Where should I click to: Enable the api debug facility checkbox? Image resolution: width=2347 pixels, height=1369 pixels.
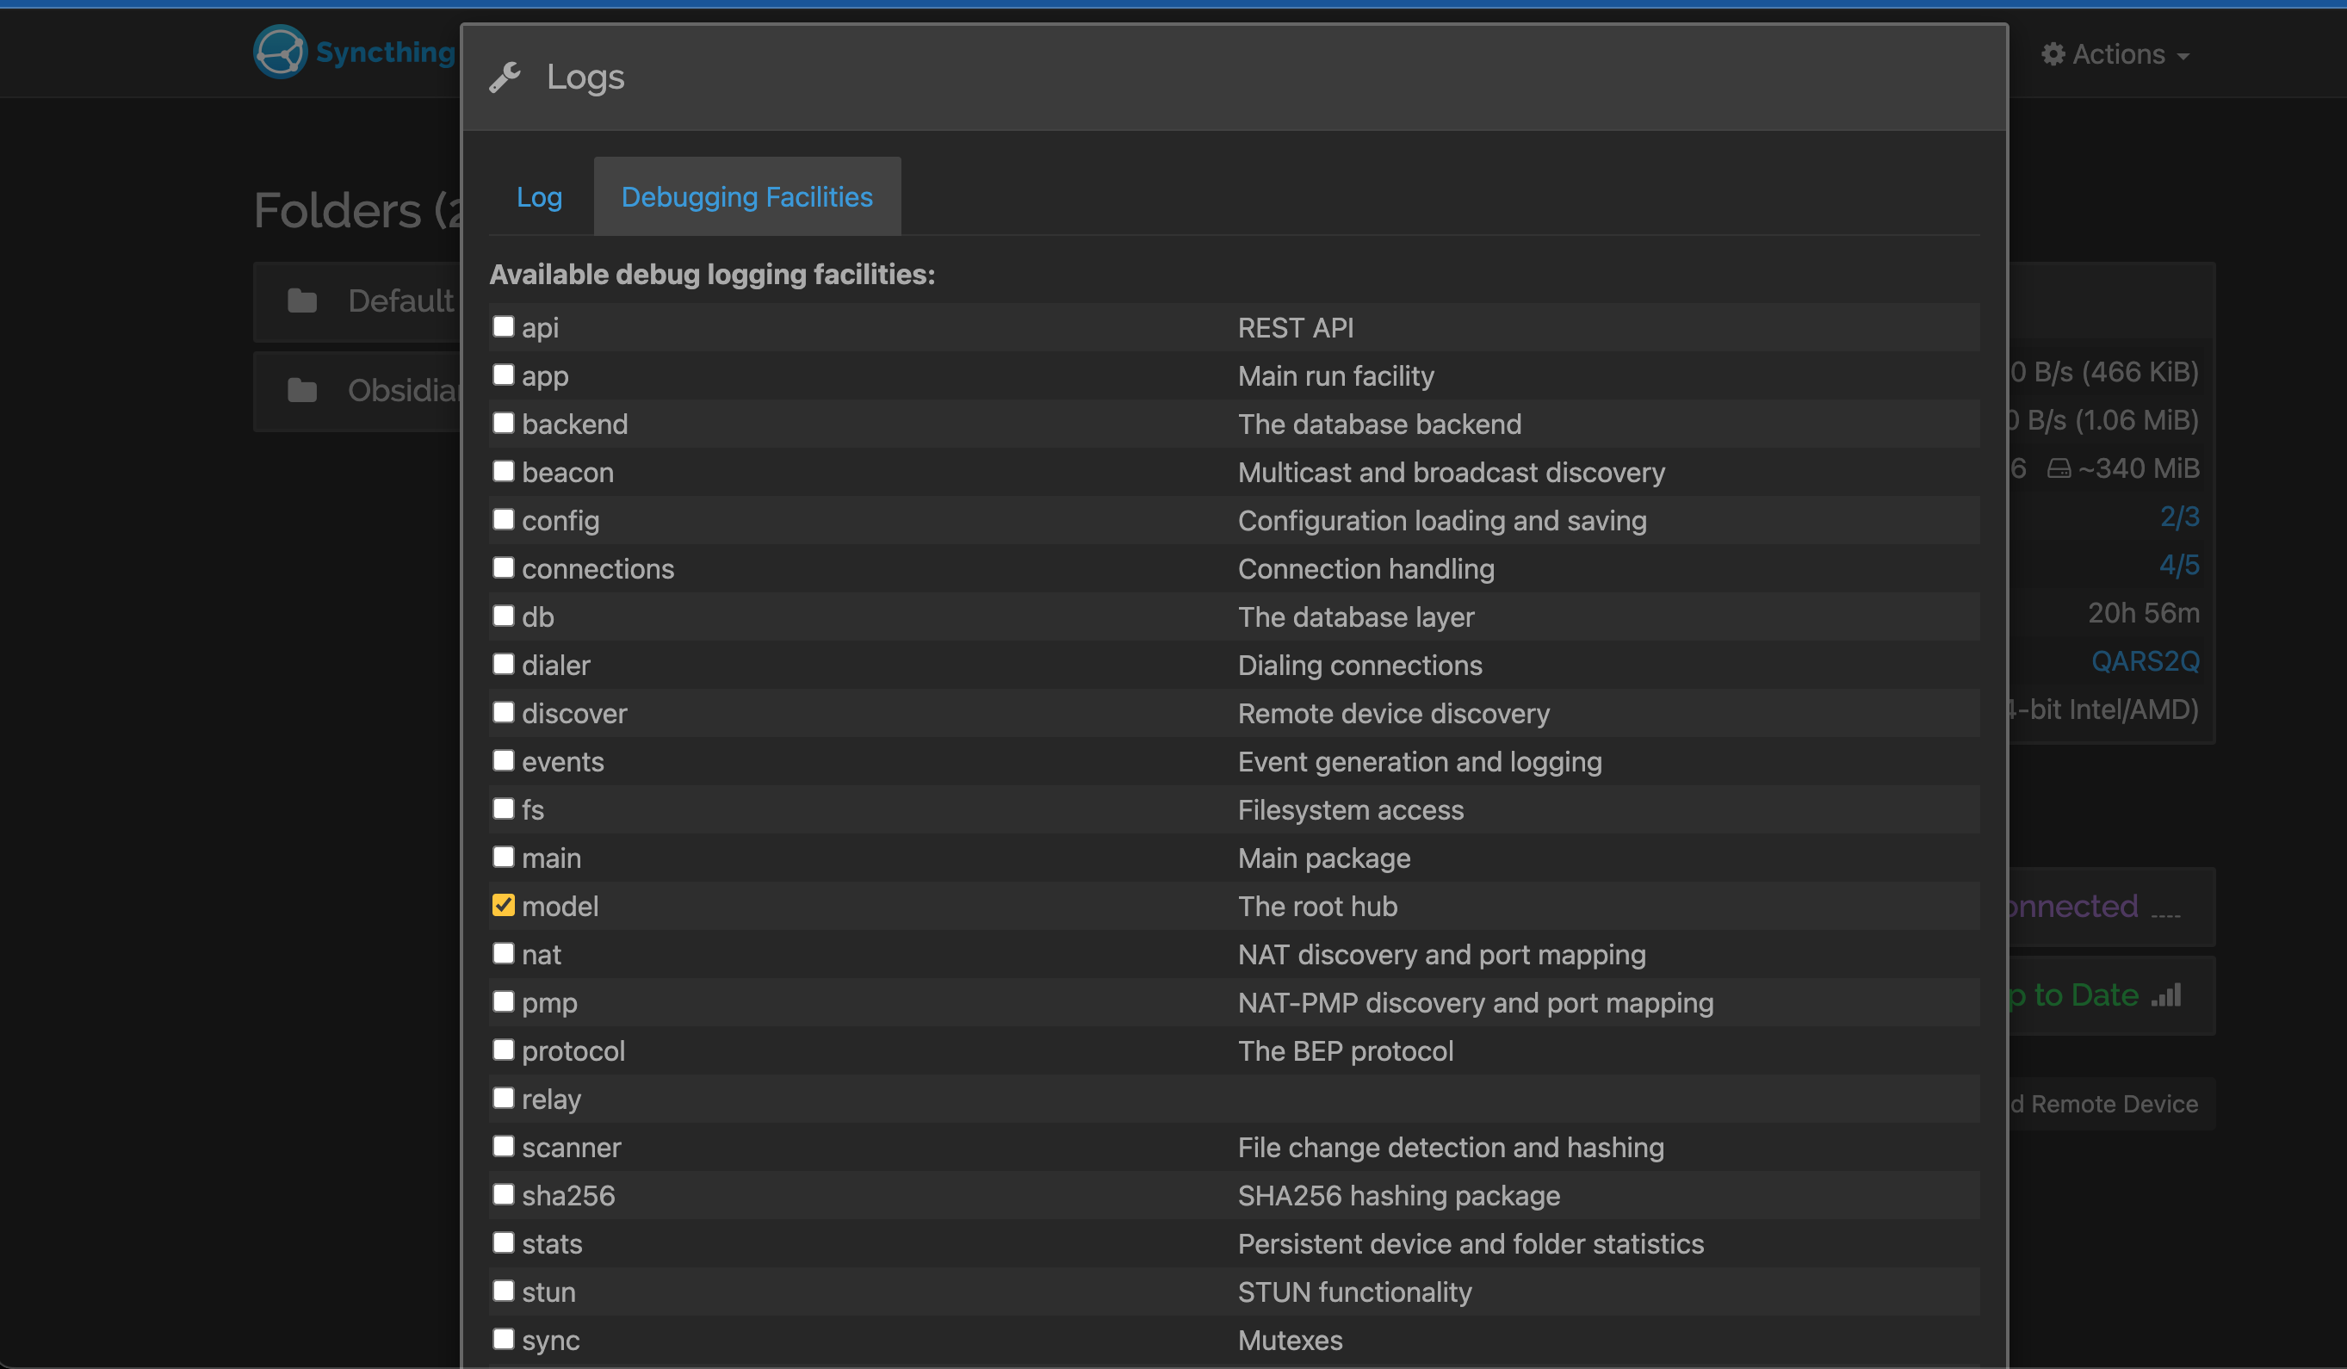503,327
